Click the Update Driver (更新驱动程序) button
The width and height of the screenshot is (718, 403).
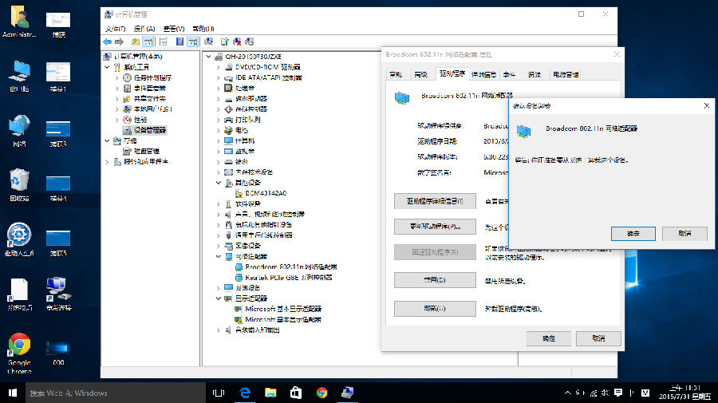tap(435, 226)
